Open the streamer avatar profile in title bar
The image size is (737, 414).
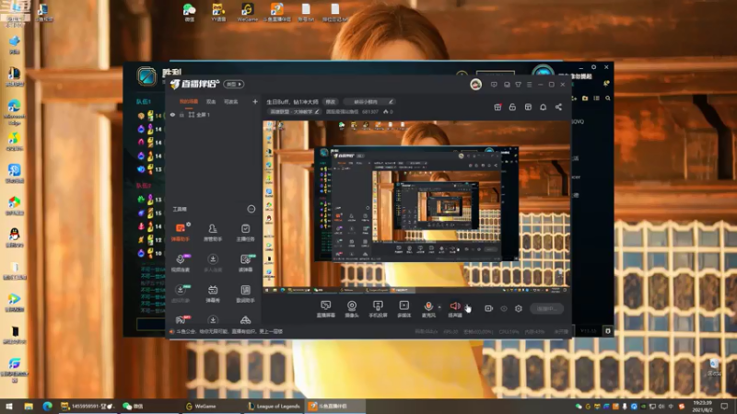[475, 85]
